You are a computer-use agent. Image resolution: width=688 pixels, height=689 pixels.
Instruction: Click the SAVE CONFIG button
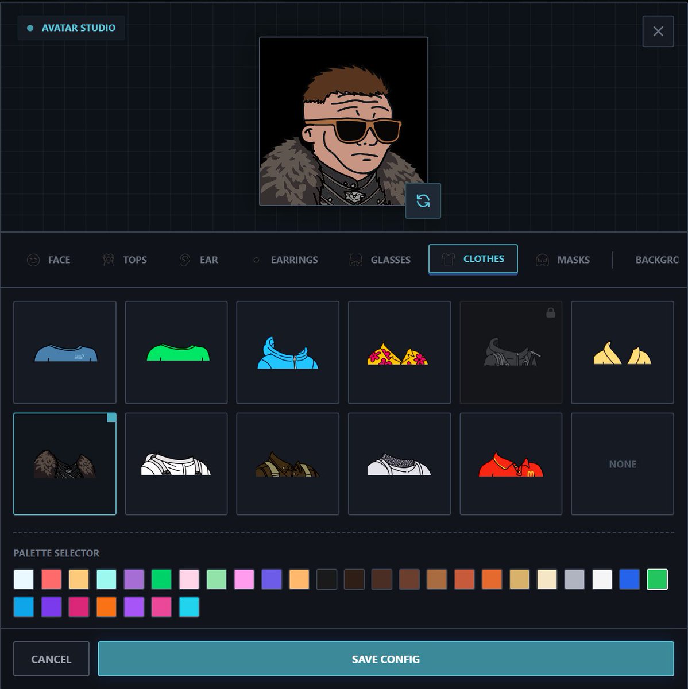pyautogui.click(x=386, y=659)
